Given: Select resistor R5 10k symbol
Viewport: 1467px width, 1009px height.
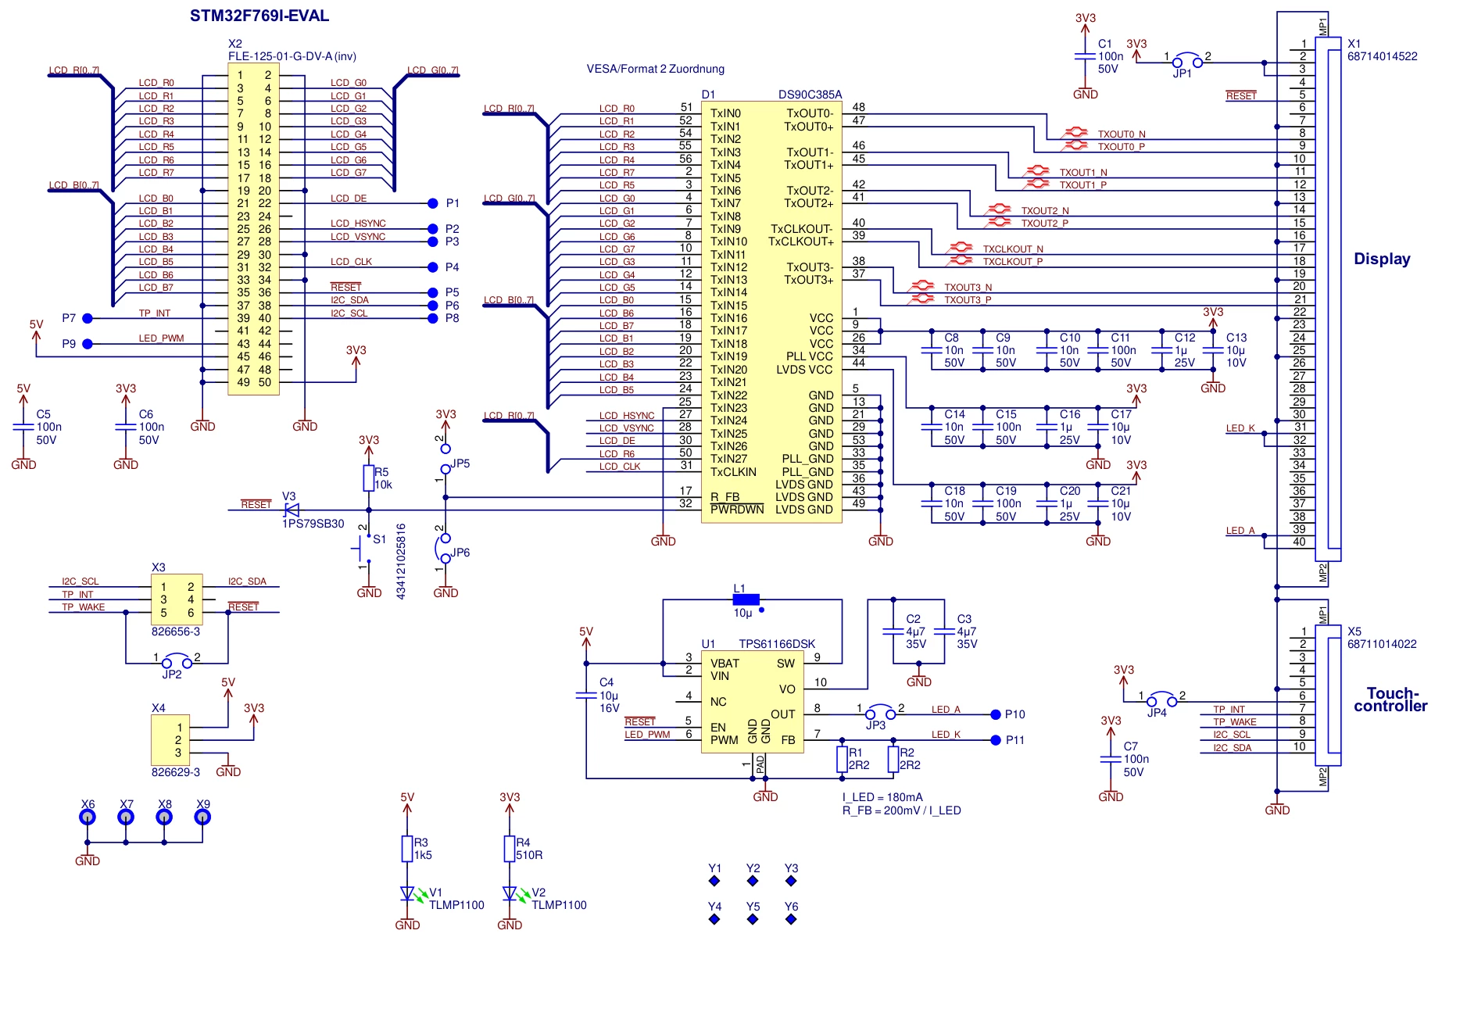Looking at the screenshot, I should tap(369, 478).
